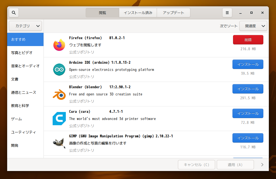276x179 pixels.
Task: Click the world's most advanced 3d printer text
Action: tap(112, 119)
